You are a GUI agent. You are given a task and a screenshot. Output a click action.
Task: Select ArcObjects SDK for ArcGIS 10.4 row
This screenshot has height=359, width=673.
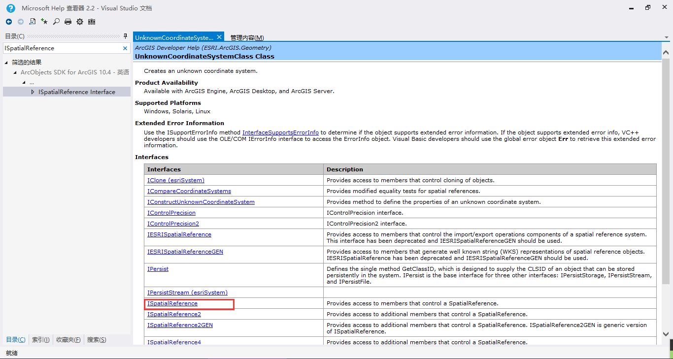[67, 72]
